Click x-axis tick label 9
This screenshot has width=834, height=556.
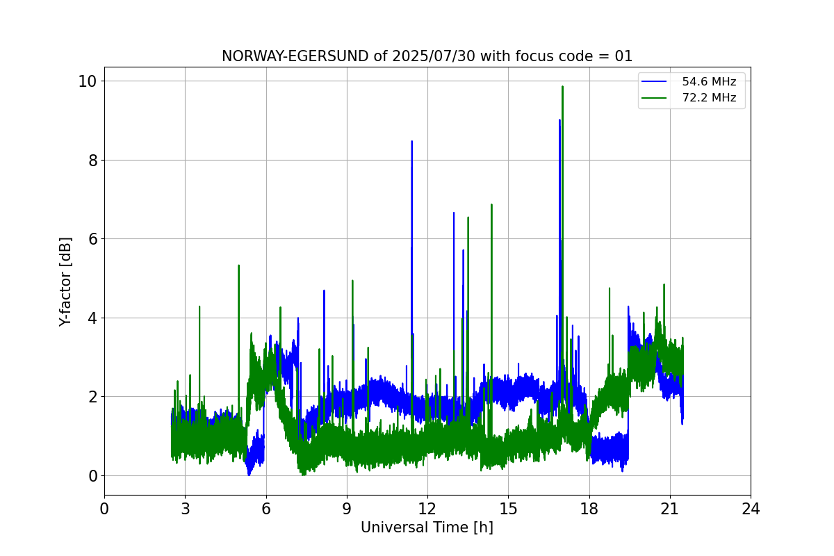(x=347, y=509)
